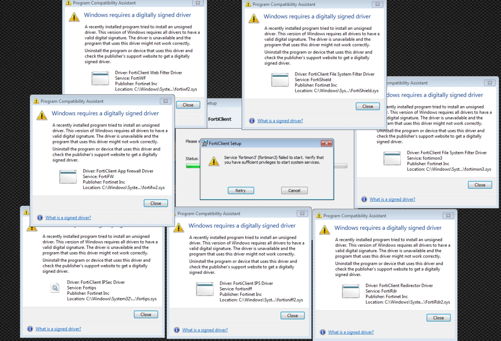This screenshot has height=341, width=501.
Task: Click the title bar warning icon of FortiRdr dialog
Action: (x=319, y=216)
